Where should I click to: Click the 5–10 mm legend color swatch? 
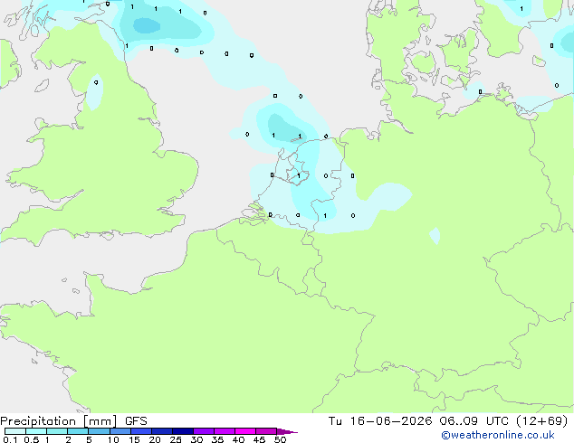point(99,431)
